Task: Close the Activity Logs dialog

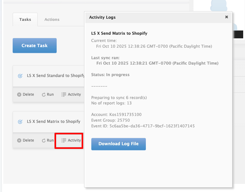Action: coord(227,17)
